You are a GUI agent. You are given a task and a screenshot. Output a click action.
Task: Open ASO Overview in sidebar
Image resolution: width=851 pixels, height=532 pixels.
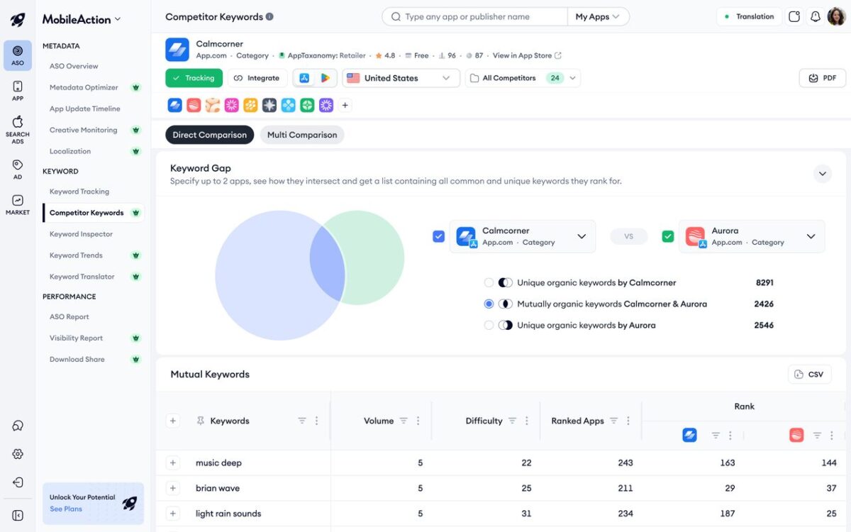(x=74, y=66)
